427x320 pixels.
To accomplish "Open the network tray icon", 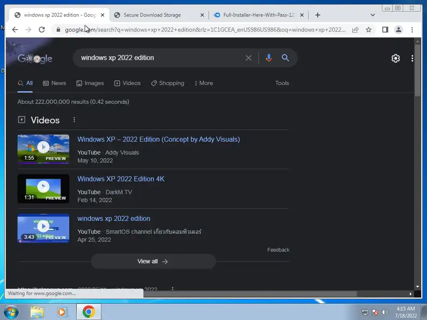I will pyautogui.click(x=364, y=312).
